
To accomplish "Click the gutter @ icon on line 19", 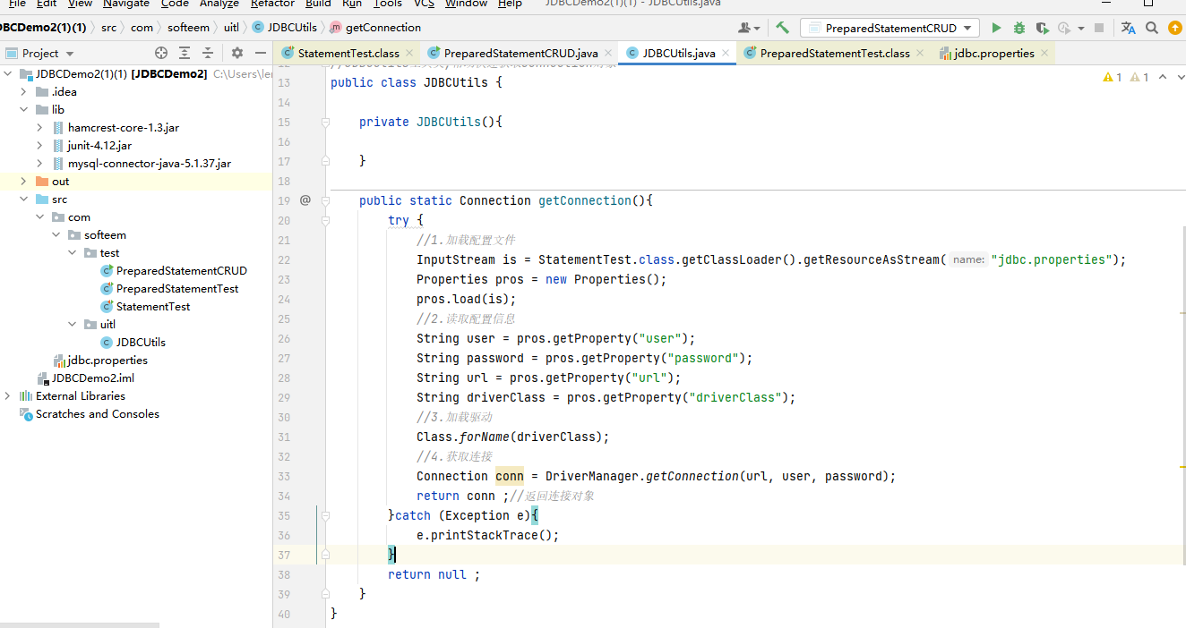I will pos(305,200).
